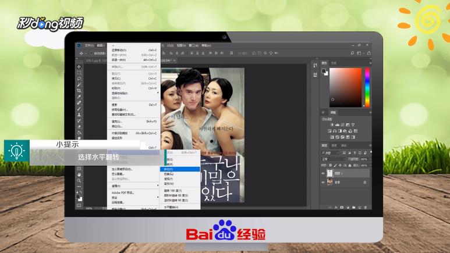Toggle lock transparent pixels
This screenshot has height=253, width=450.
coord(330,166)
